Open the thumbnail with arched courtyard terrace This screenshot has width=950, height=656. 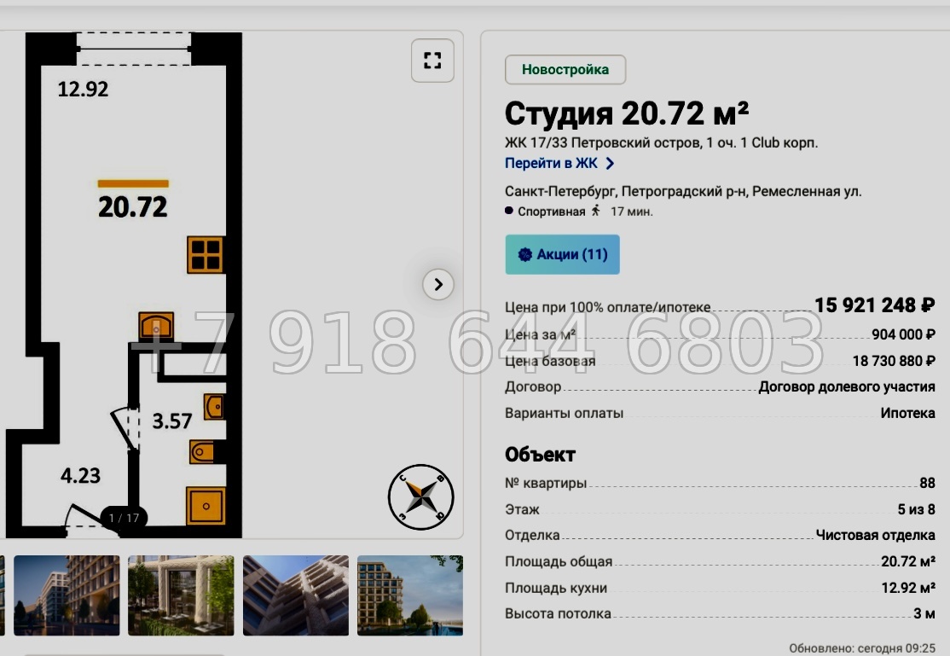[181, 595]
